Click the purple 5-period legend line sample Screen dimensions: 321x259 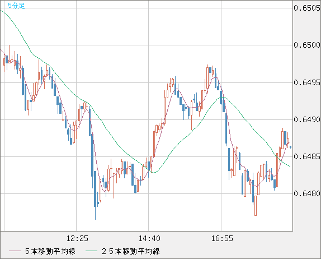click(15, 251)
